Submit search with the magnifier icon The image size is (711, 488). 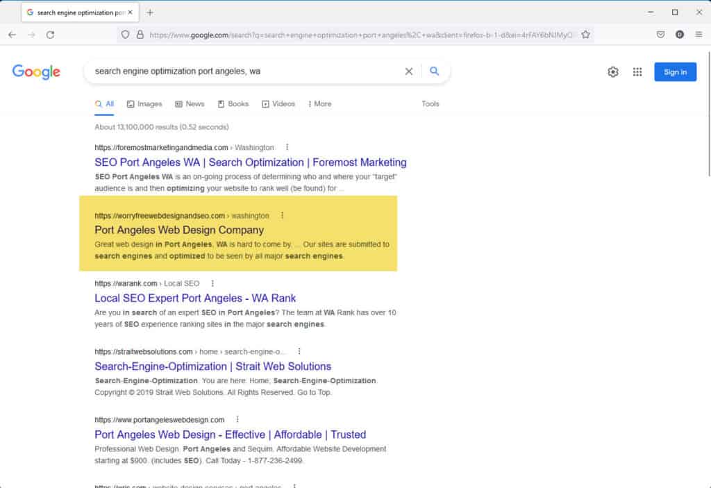(435, 71)
